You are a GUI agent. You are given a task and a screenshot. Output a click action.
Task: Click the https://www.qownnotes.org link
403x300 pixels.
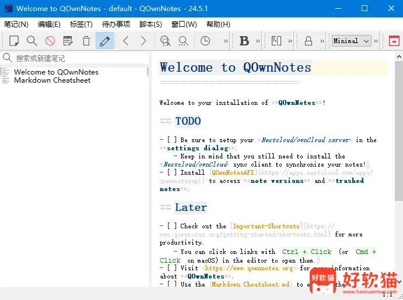(x=249, y=268)
